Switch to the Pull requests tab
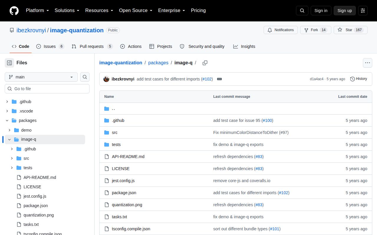 92,46
